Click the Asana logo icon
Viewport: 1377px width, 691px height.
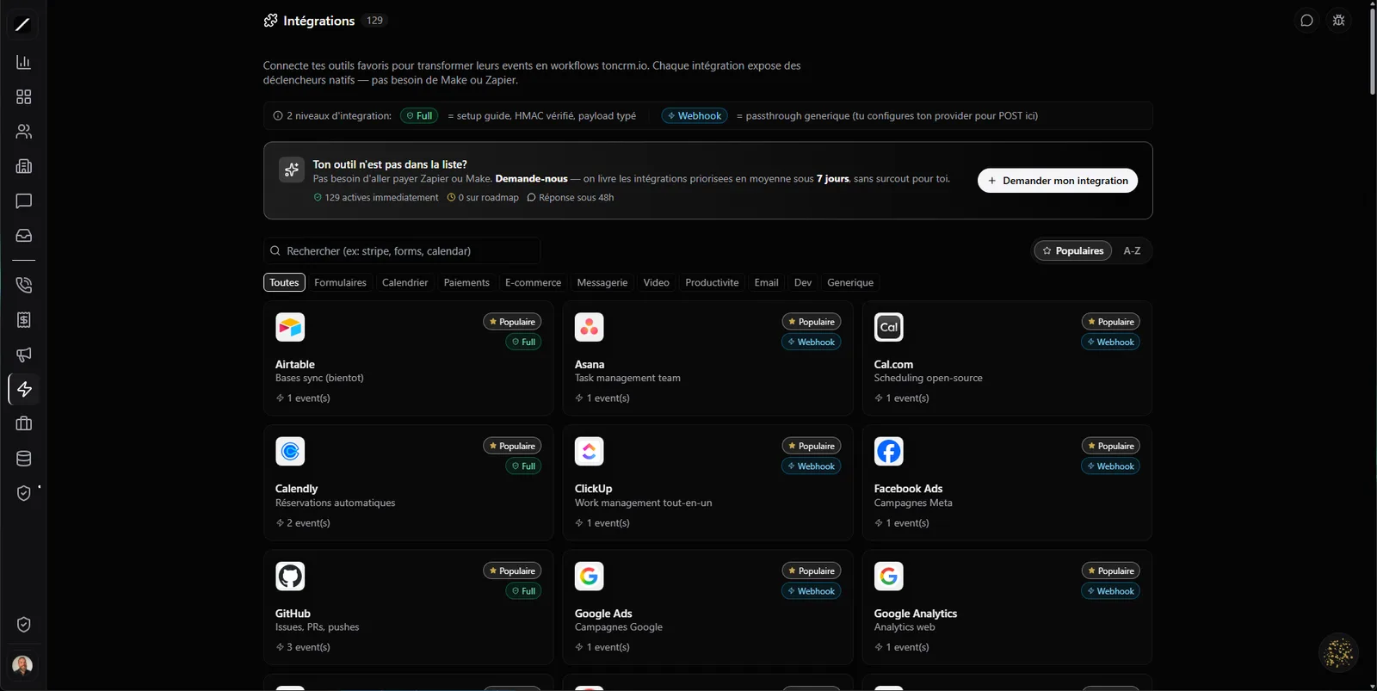pyautogui.click(x=590, y=327)
